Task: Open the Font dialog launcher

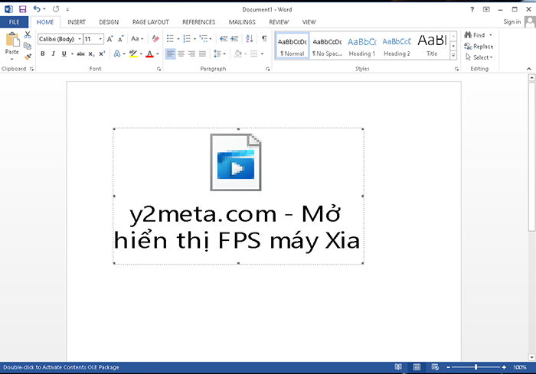Action: tap(159, 69)
